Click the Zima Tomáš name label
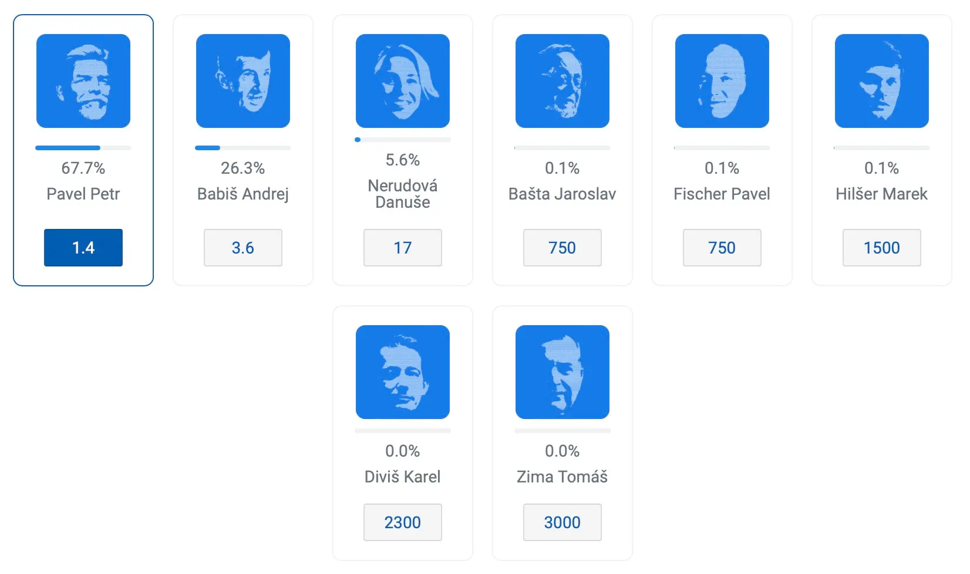The image size is (970, 574). tap(563, 477)
